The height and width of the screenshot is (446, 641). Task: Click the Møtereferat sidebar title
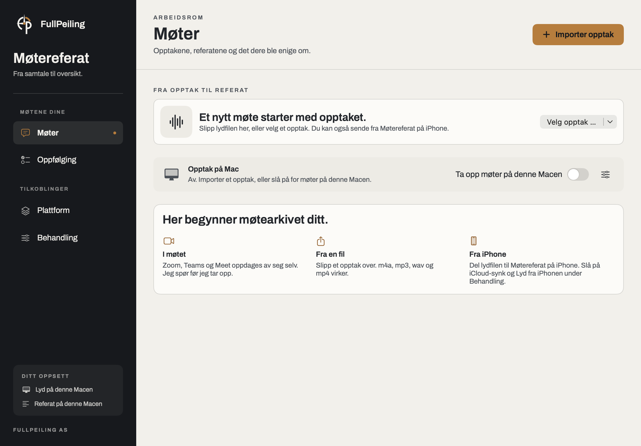[x=51, y=58]
